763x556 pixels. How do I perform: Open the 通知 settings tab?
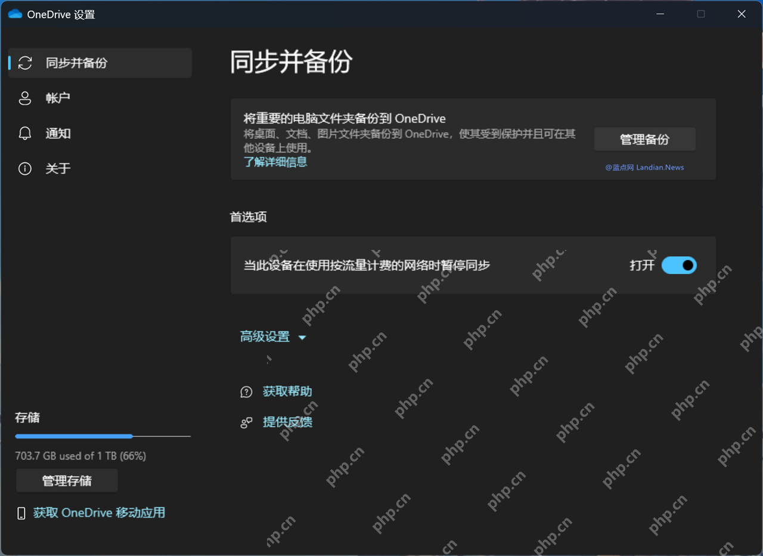(100, 133)
